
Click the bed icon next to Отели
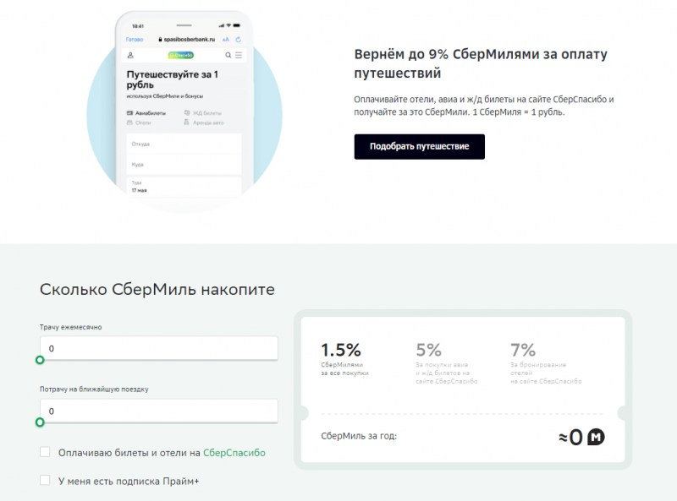click(x=129, y=123)
